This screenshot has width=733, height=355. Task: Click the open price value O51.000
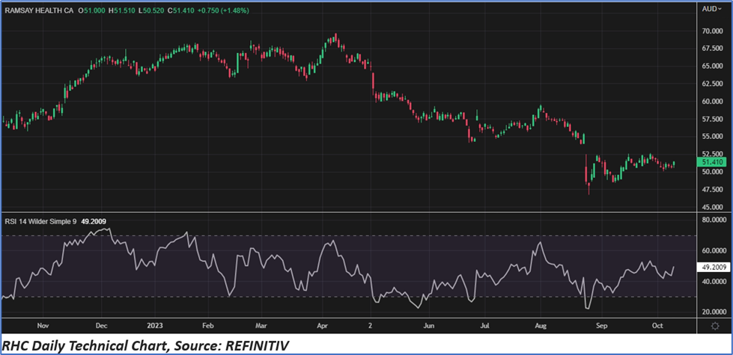91,10
